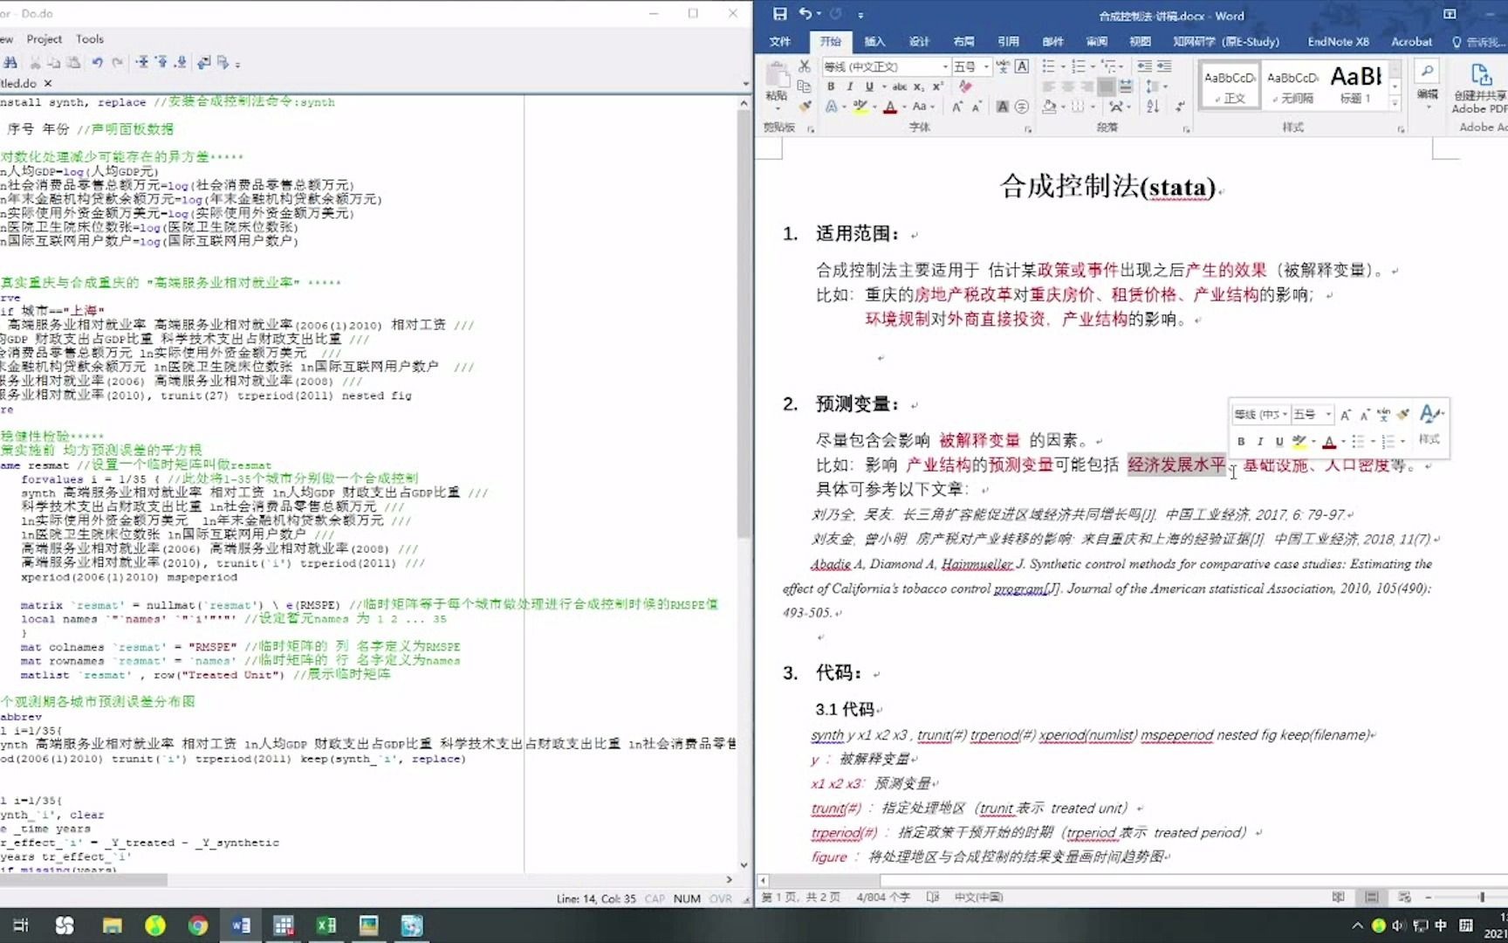Screen dimensions: 1508x943
Task: Execute the do-file with the run icon
Action: pyautogui.click(x=223, y=62)
